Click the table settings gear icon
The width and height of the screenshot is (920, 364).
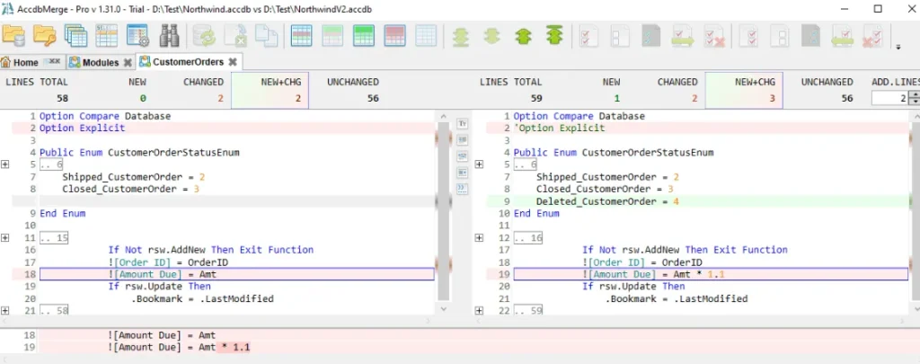137,36
